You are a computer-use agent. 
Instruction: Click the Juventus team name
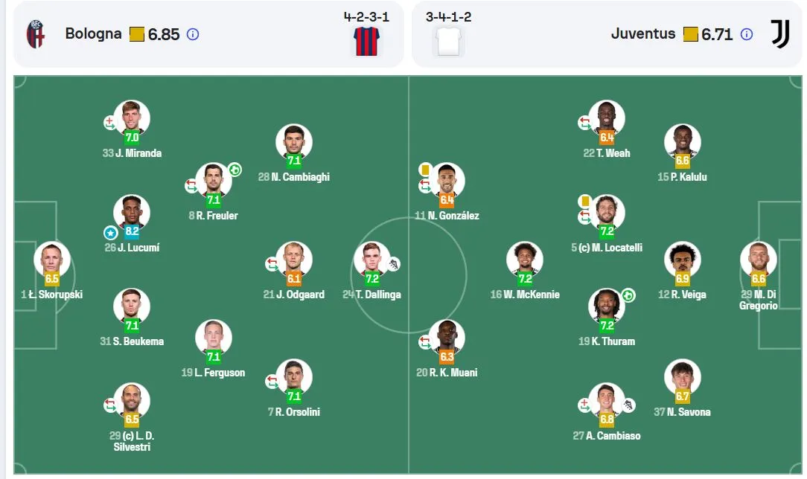642,34
